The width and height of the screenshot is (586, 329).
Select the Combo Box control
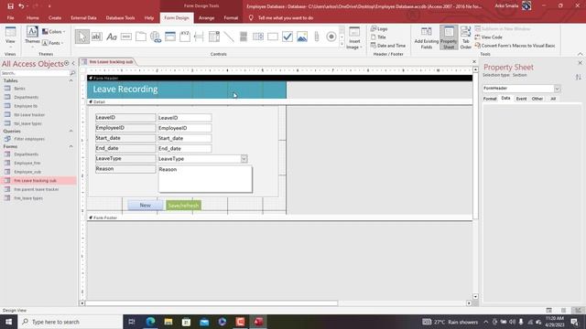click(x=214, y=37)
